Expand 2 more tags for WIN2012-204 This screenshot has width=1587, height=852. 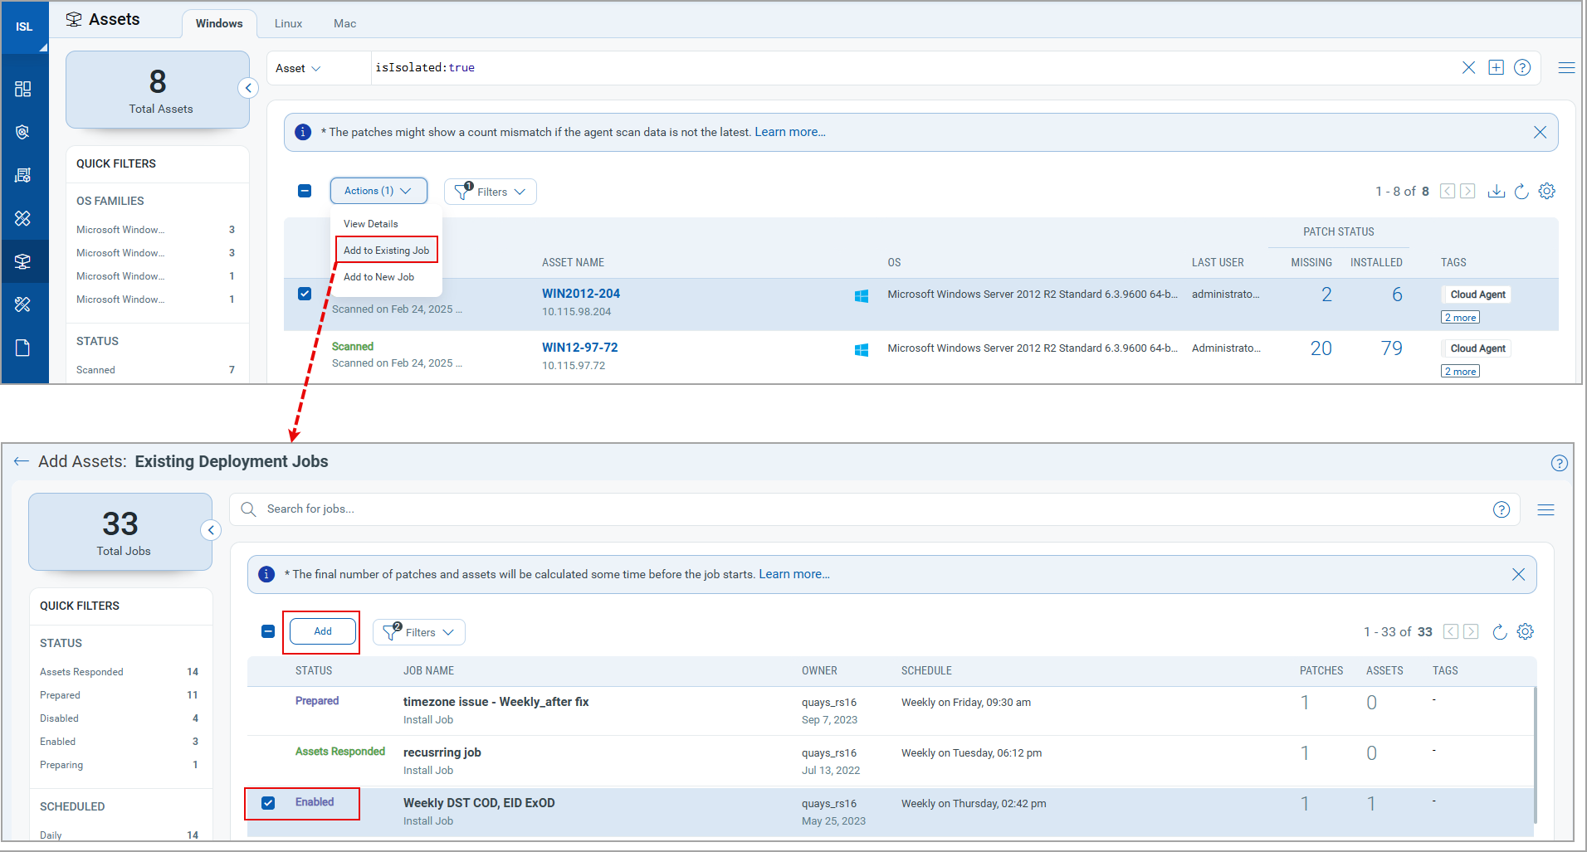click(x=1460, y=318)
